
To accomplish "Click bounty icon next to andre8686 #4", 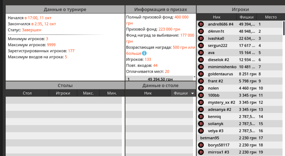I will click(x=201, y=24).
